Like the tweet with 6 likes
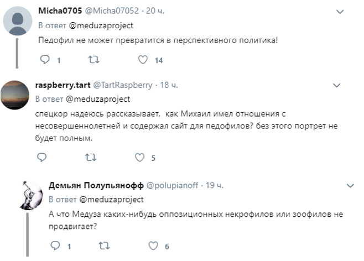The width and height of the screenshot is (364, 261). pos(153,246)
